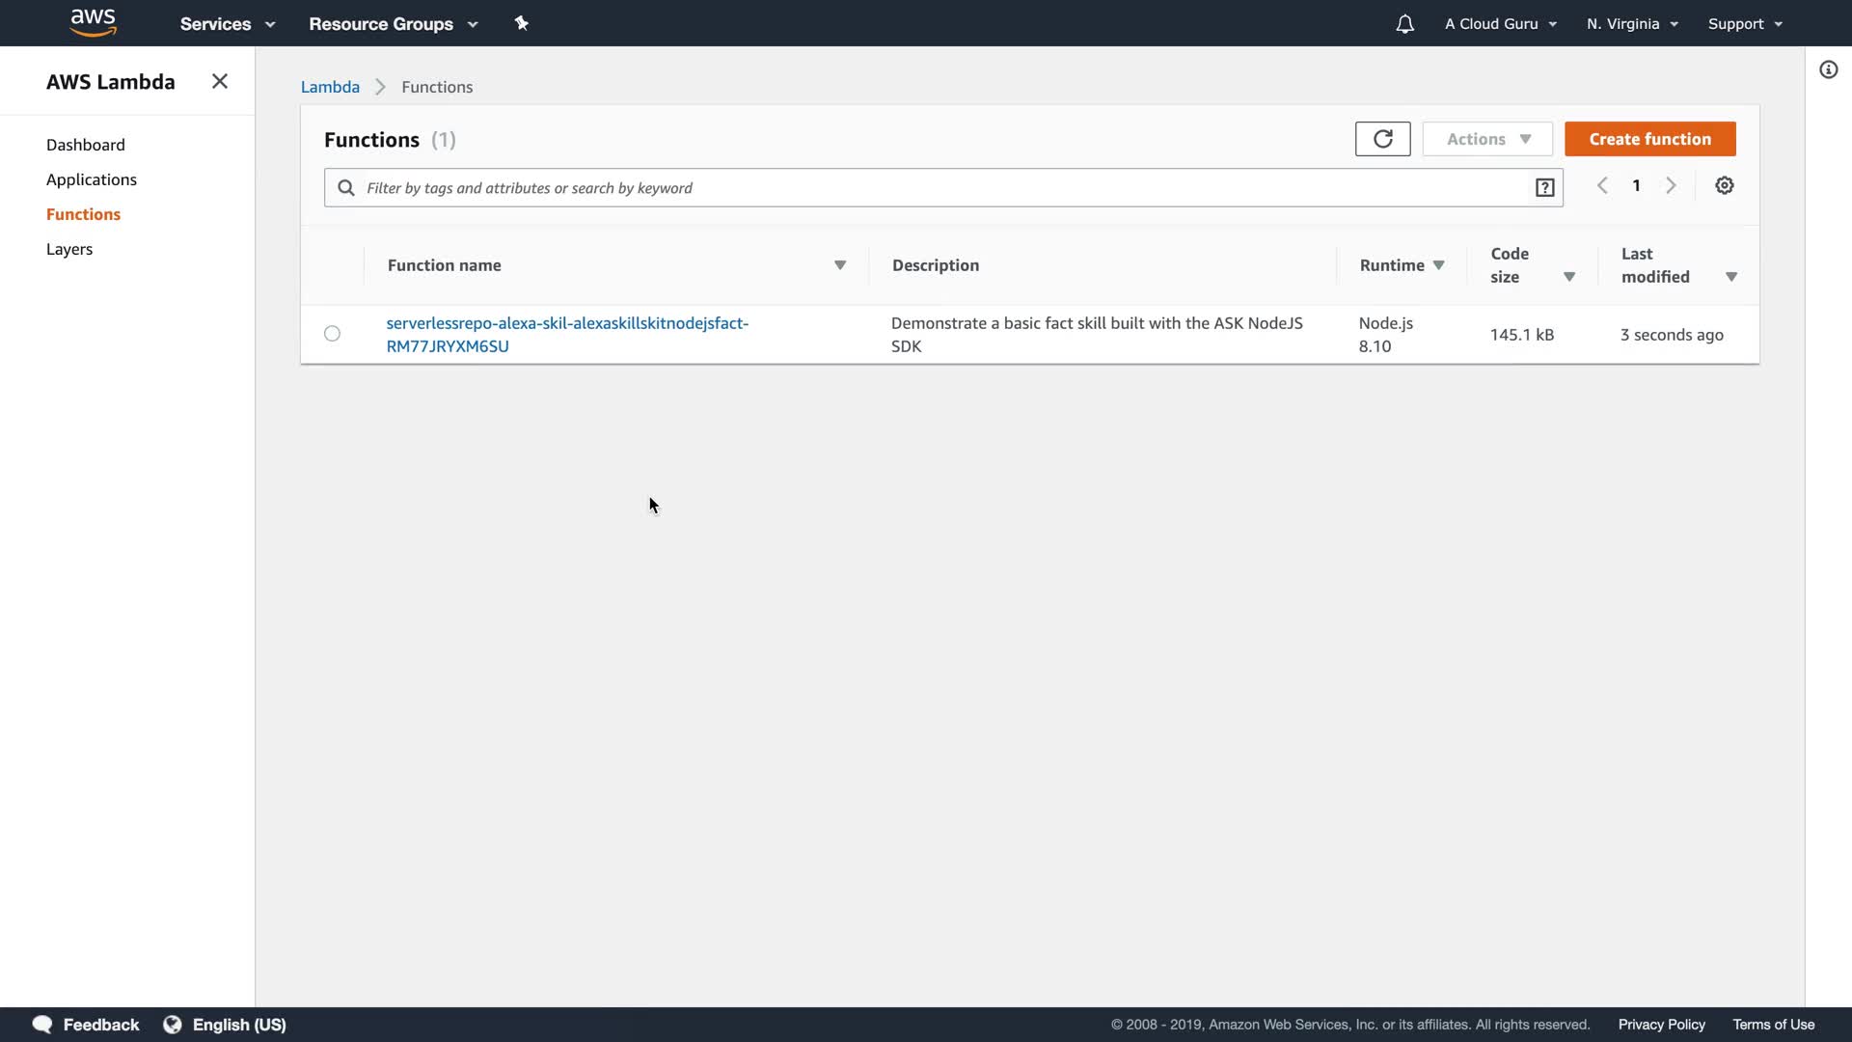Image resolution: width=1852 pixels, height=1042 pixels.
Task: Open the N. Virginia region dropdown
Action: [1632, 24]
